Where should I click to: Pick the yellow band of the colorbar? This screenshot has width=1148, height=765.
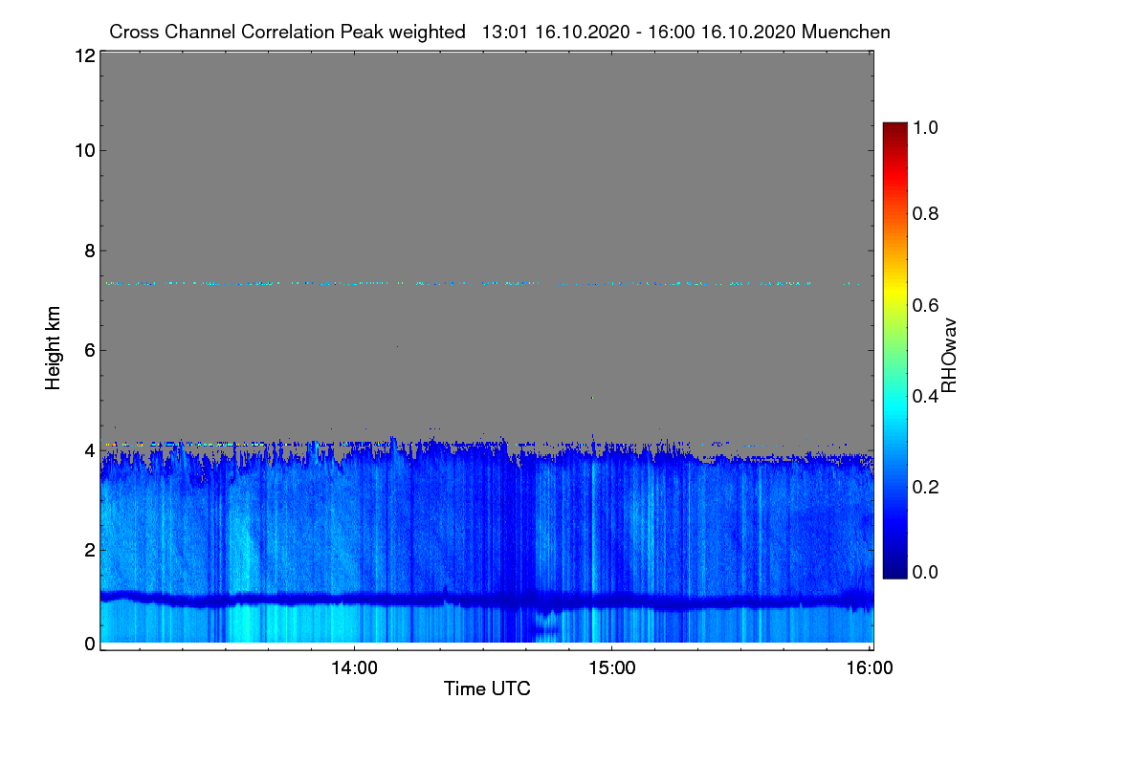tap(894, 292)
